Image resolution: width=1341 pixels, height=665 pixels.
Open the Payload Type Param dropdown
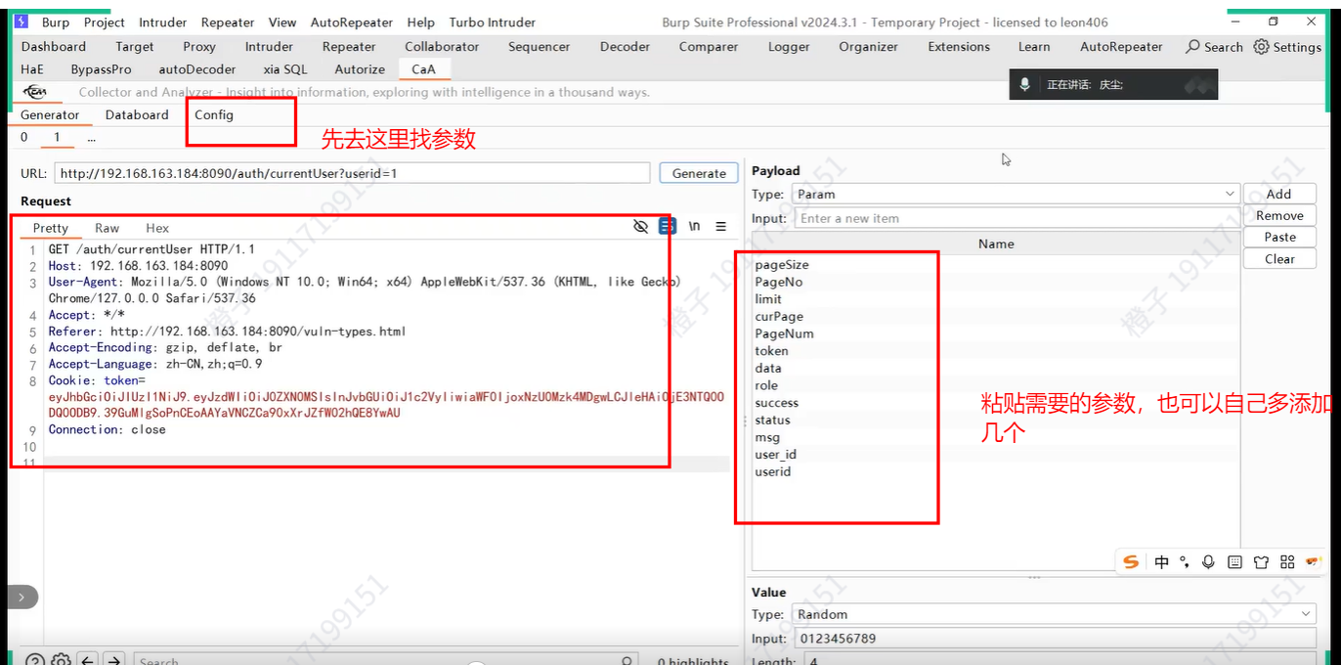(1017, 194)
